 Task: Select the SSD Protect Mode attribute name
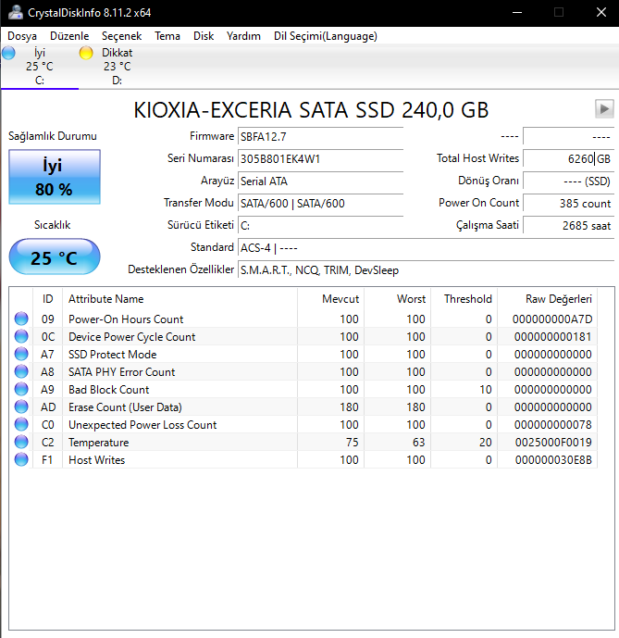[x=112, y=354]
